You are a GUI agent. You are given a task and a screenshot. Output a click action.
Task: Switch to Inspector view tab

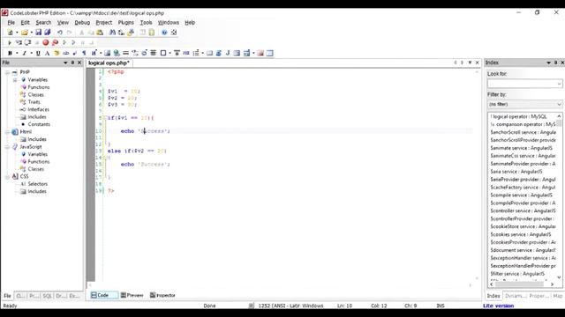pyautogui.click(x=162, y=295)
